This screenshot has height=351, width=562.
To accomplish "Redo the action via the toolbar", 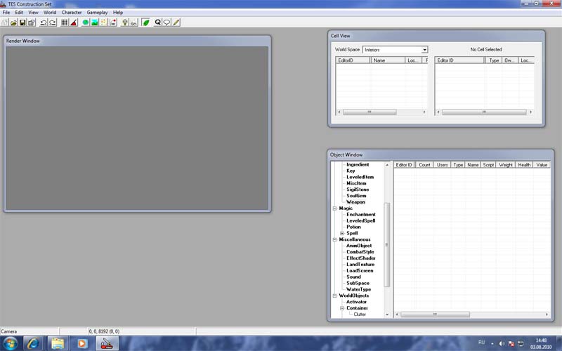I will (x=52, y=22).
